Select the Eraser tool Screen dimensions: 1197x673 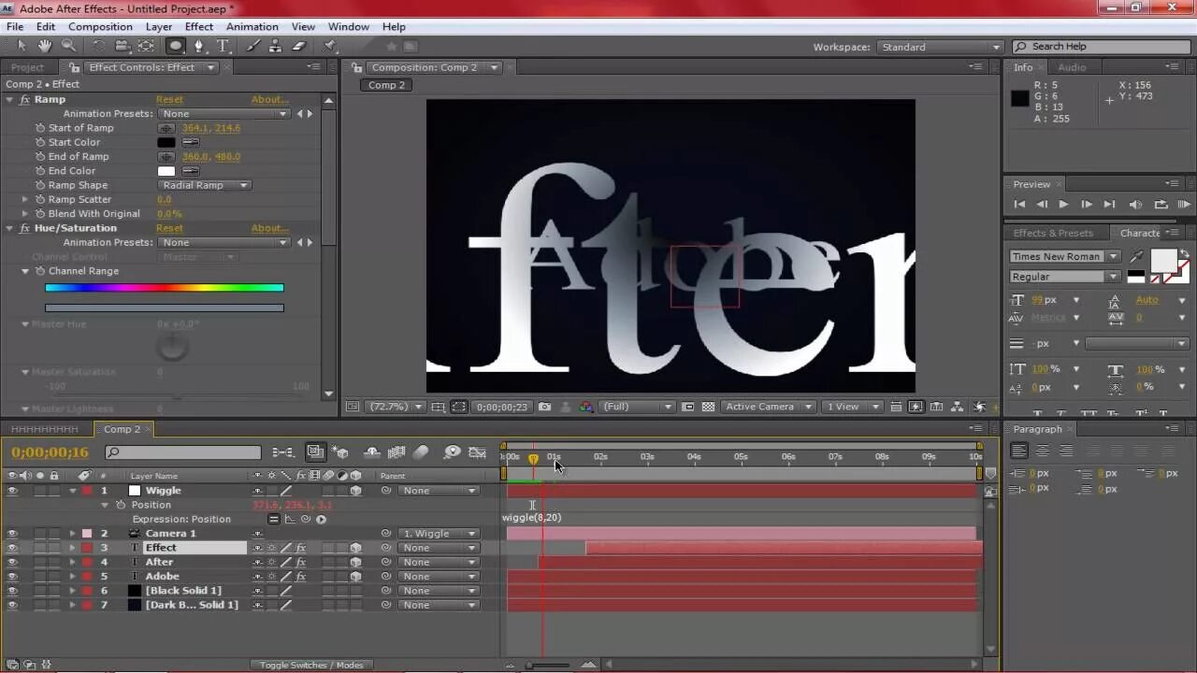[299, 46]
